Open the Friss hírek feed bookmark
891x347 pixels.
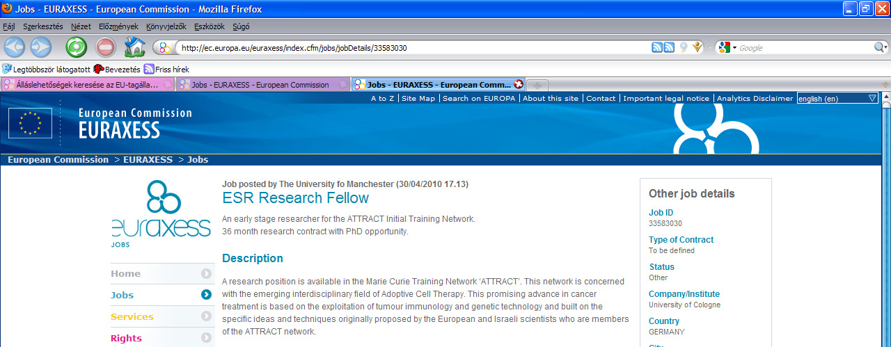(166, 69)
